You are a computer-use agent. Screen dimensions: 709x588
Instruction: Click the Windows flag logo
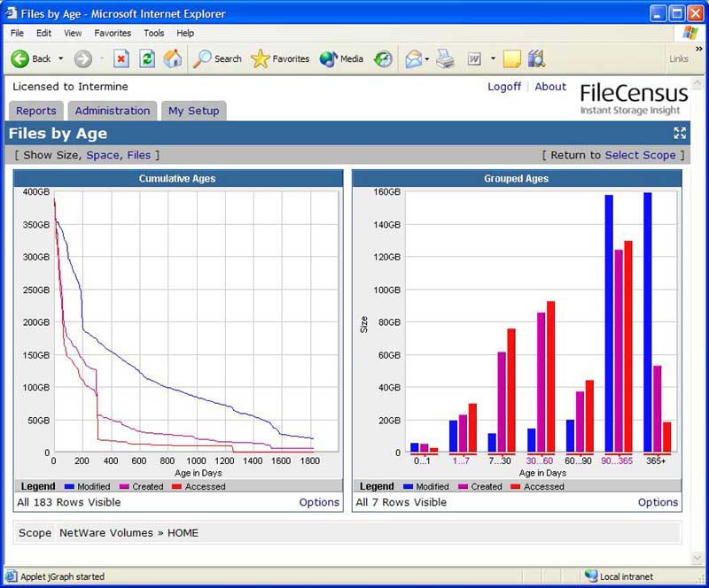click(690, 33)
